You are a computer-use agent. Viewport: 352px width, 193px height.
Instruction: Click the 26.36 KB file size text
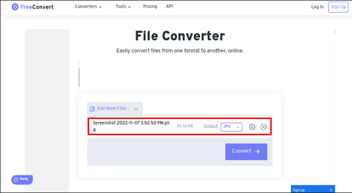[185, 126]
